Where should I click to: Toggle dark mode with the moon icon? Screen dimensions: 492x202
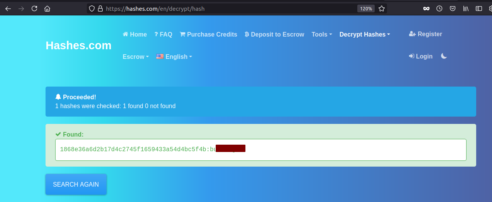coord(444,56)
